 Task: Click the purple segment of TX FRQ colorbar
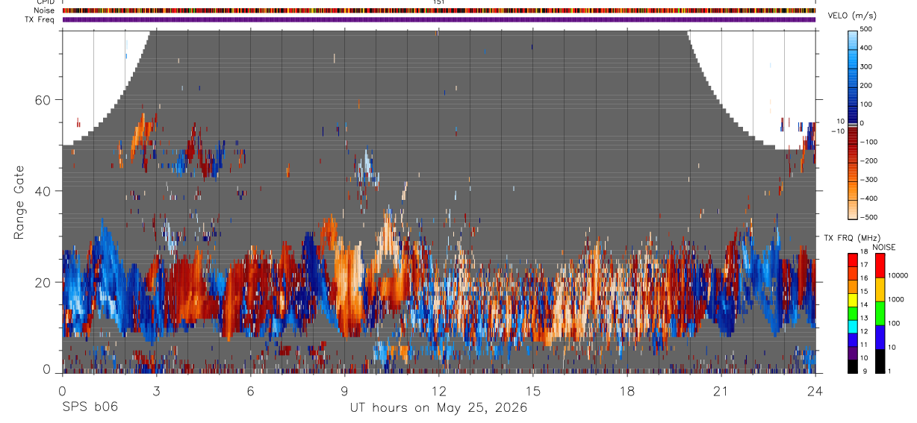[853, 352]
